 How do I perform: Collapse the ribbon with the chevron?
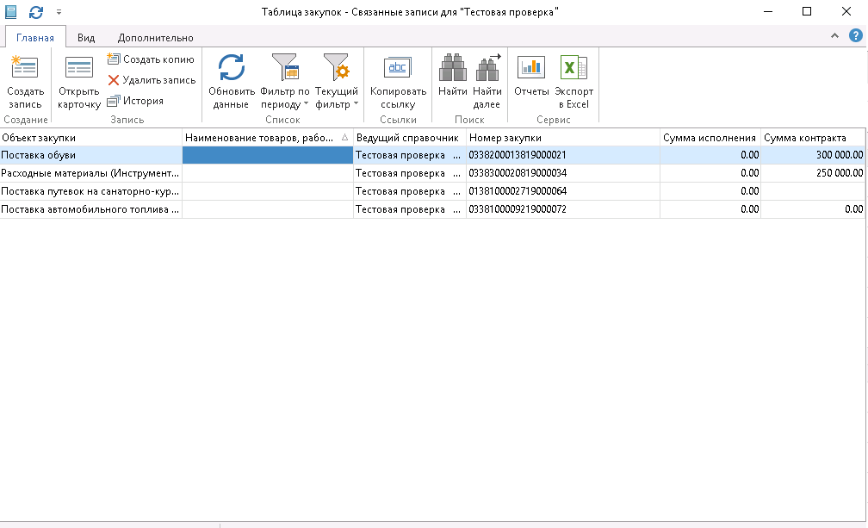(834, 36)
